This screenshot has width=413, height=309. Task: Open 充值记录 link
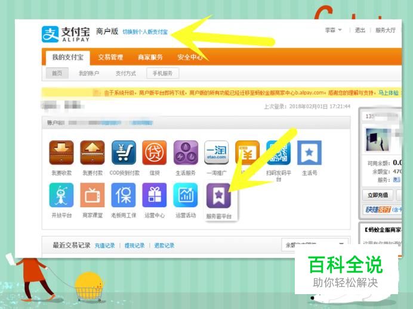tap(105, 245)
